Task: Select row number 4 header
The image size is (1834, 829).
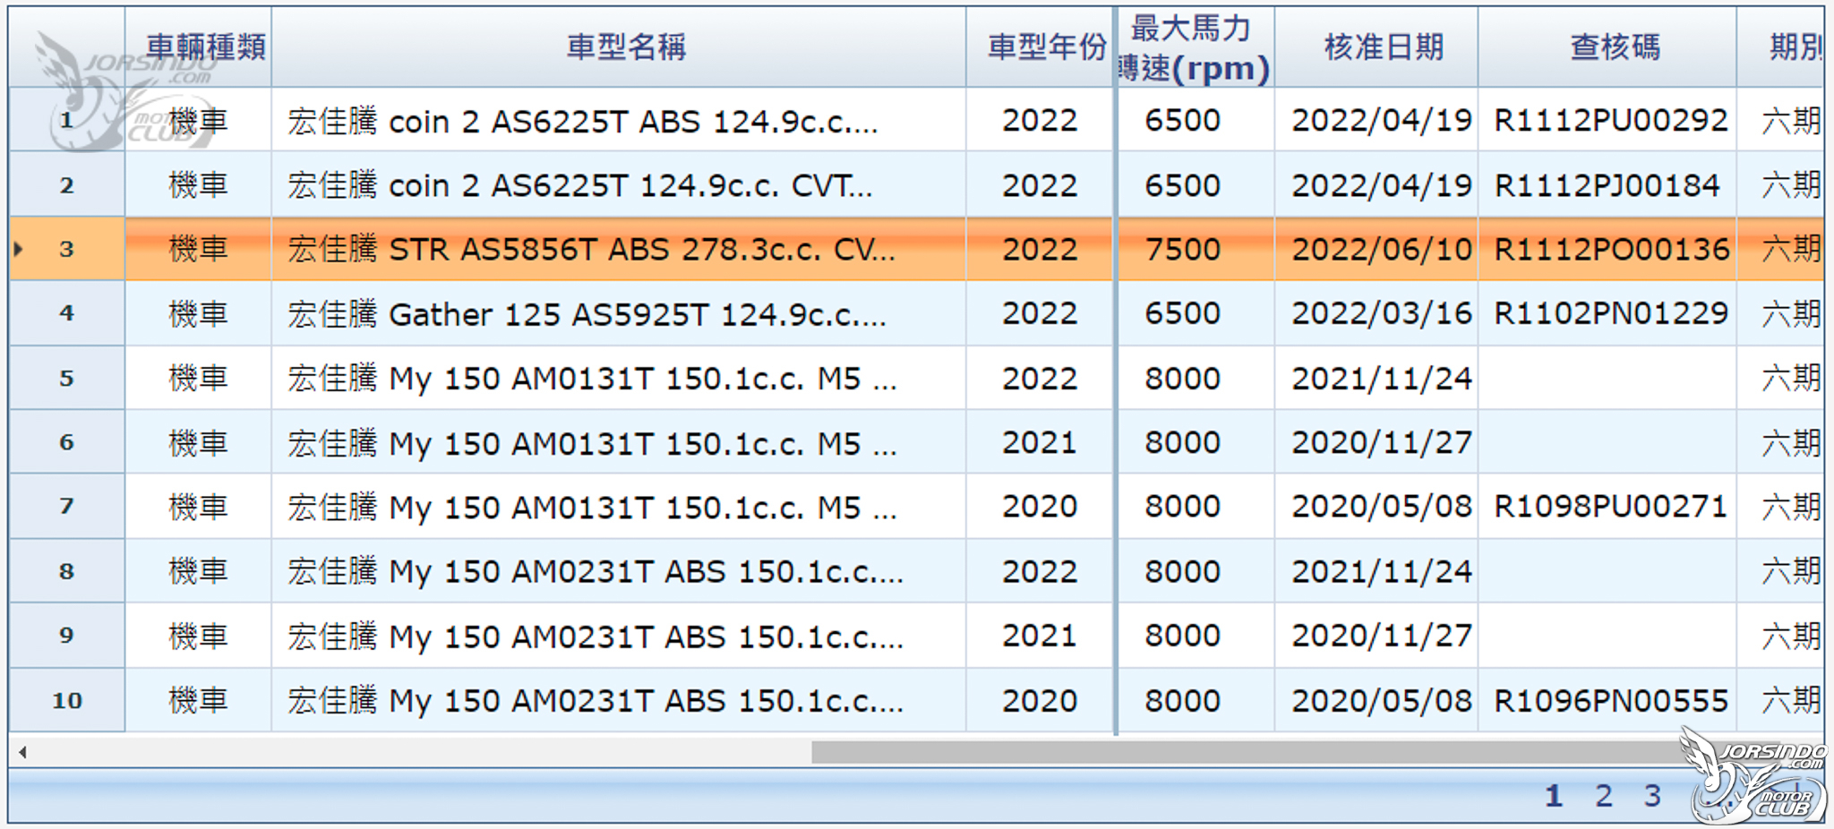Action: pyautogui.click(x=67, y=313)
